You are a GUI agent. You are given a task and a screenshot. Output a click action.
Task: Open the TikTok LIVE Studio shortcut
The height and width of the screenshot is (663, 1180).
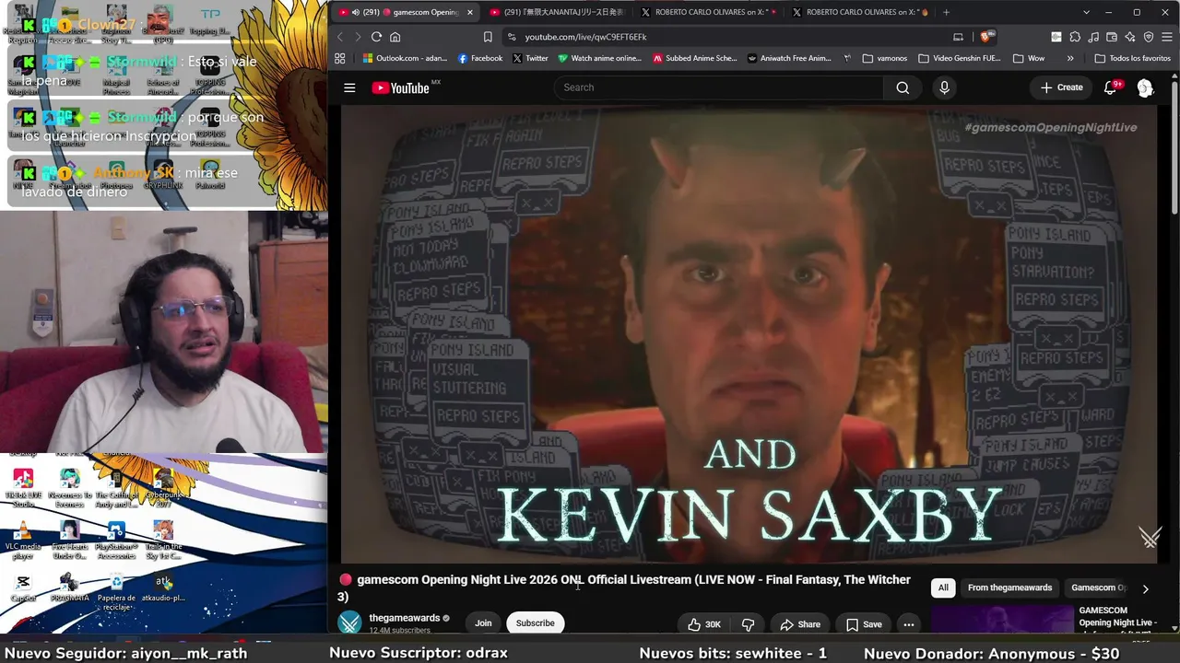23,487
